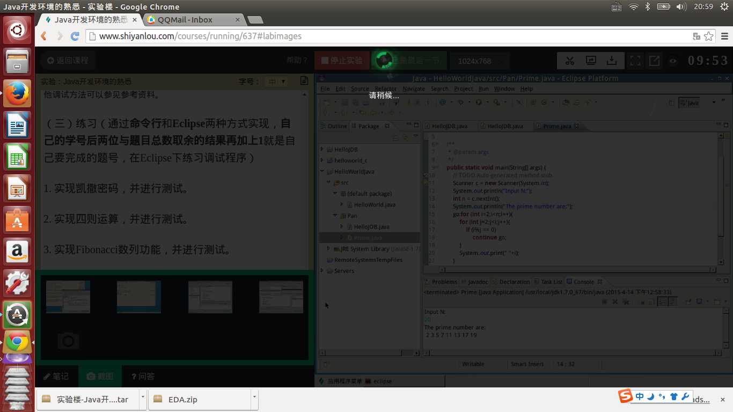
Task: Click the screen share monitor icon
Action: 591,61
